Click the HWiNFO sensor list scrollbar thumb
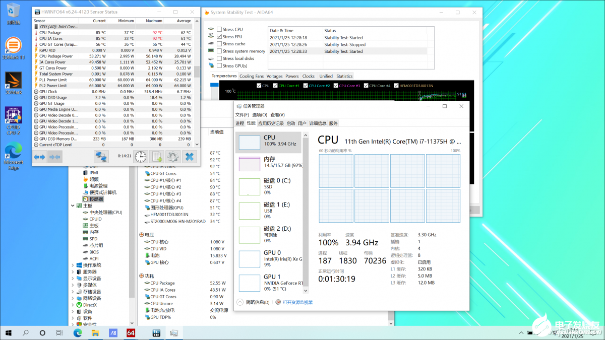Viewport: 605px width, 340px height. [x=197, y=72]
